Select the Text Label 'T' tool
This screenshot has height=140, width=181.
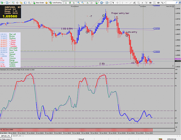[146, 3]
